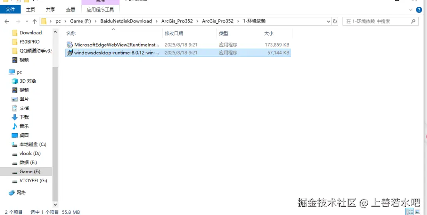The width and height of the screenshot is (427, 215).
Task: Open the Download folder in sidebar
Action: click(x=30, y=33)
